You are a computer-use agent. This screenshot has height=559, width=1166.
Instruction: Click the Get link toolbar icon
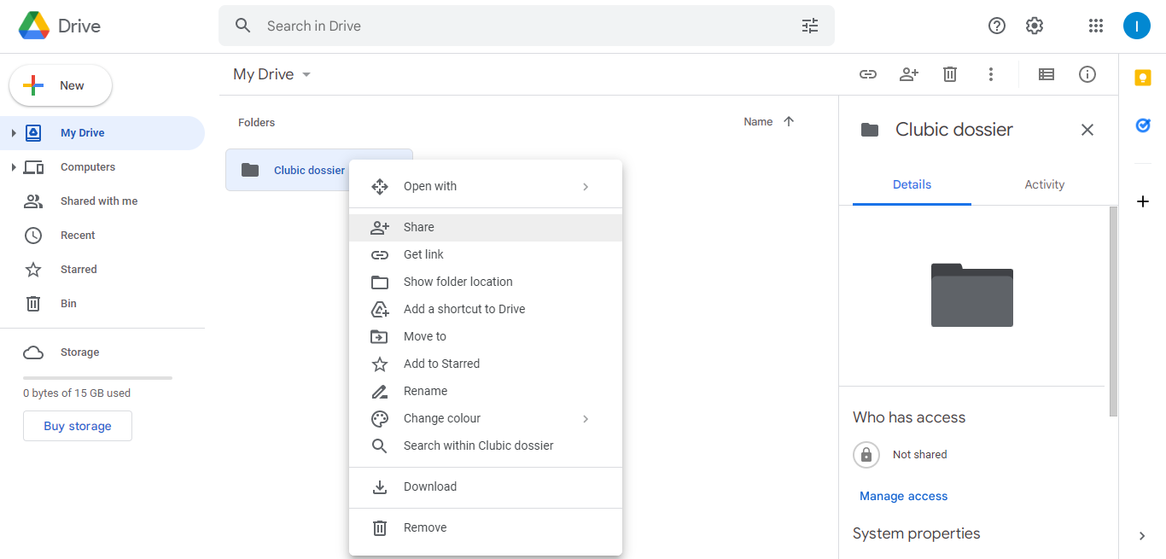pos(868,74)
